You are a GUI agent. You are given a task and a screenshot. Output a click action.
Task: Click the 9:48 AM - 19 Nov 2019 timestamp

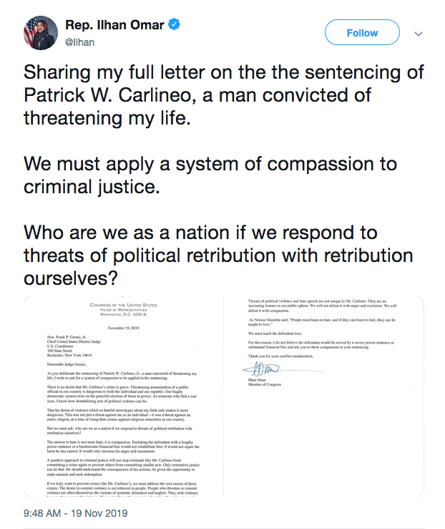click(76, 513)
